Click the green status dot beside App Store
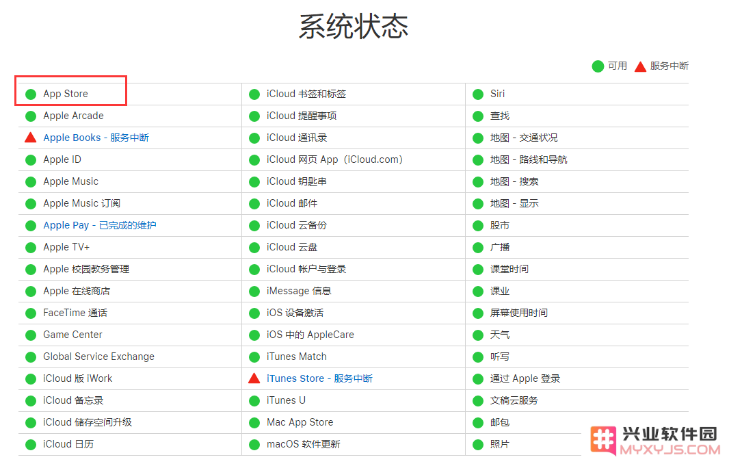This screenshot has height=466, width=729. point(31,94)
